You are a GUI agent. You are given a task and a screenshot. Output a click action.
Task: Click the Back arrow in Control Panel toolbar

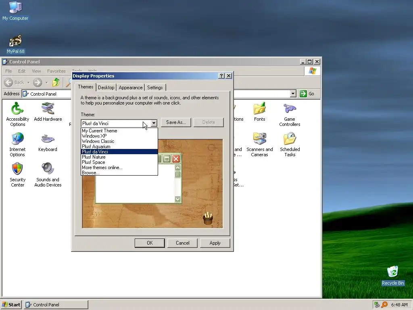[9, 82]
